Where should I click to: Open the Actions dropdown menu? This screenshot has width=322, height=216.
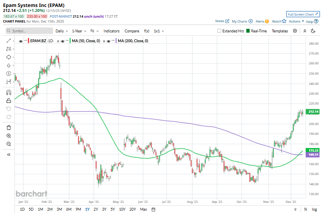pos(296,21)
